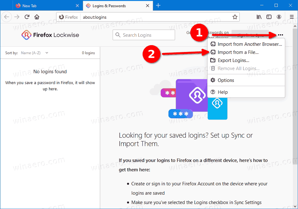Open the Firefox hamburger menu
Viewport: 298px width, 209px height.
tap(292, 17)
